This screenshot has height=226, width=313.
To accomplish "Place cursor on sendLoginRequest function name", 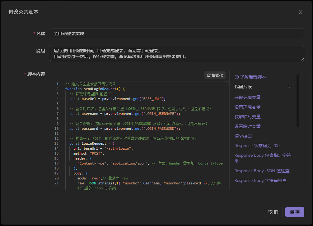I will [101, 89].
